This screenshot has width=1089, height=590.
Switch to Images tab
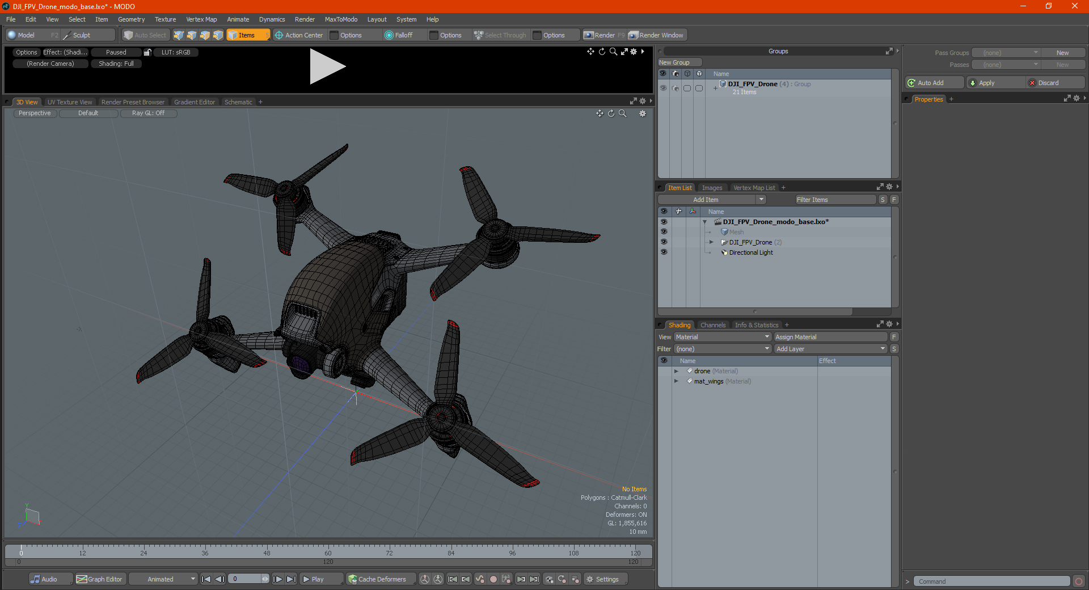(712, 188)
